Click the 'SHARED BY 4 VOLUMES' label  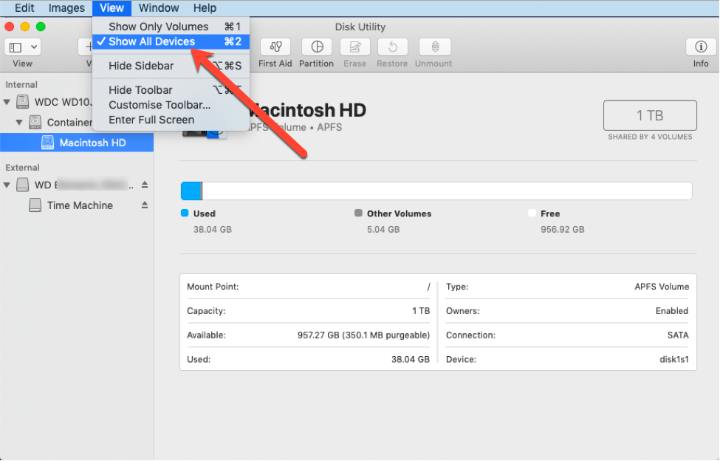coord(650,137)
